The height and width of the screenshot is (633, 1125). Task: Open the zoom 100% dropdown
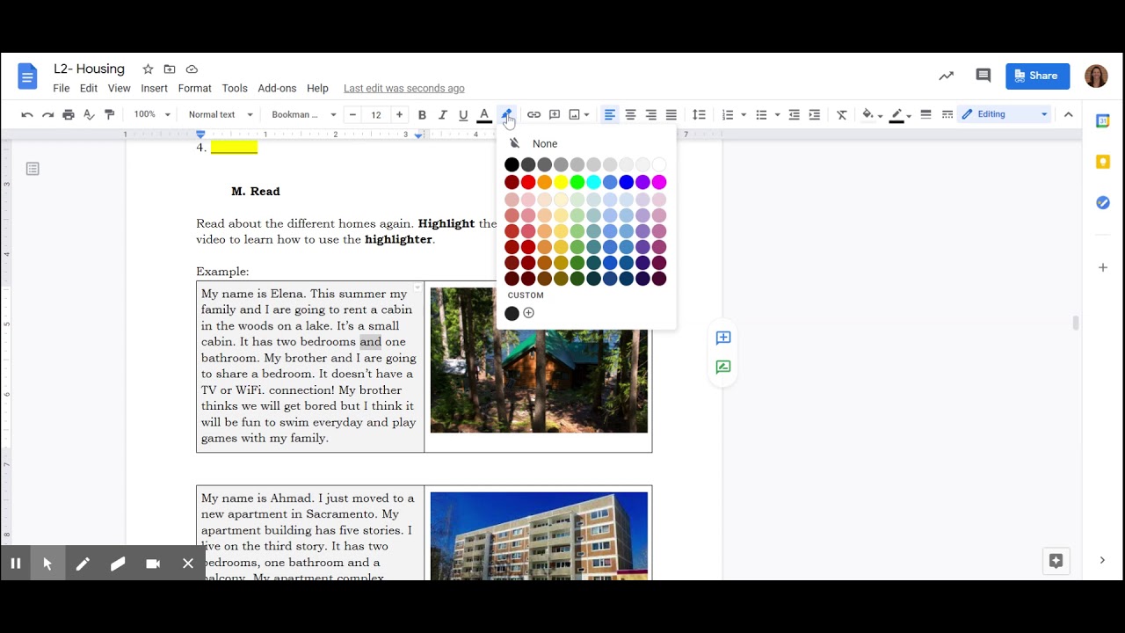pos(152,114)
